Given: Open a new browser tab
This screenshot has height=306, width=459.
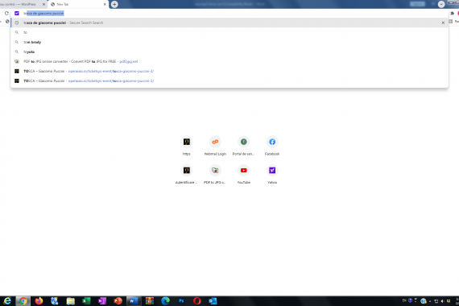Looking at the screenshot, I should [x=114, y=4].
